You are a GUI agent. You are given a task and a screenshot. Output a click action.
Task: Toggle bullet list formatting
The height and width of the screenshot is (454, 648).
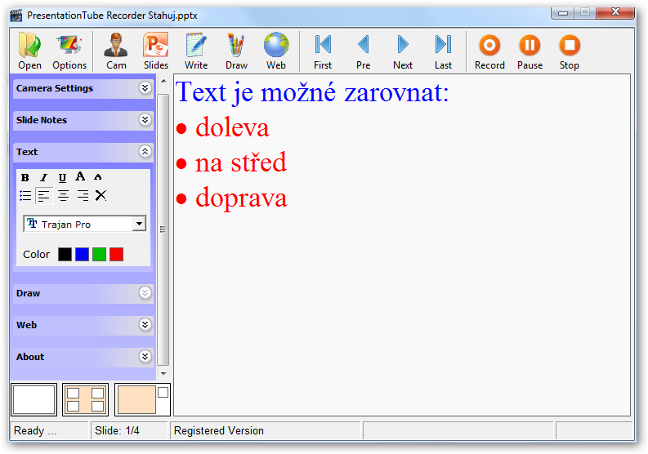25,195
